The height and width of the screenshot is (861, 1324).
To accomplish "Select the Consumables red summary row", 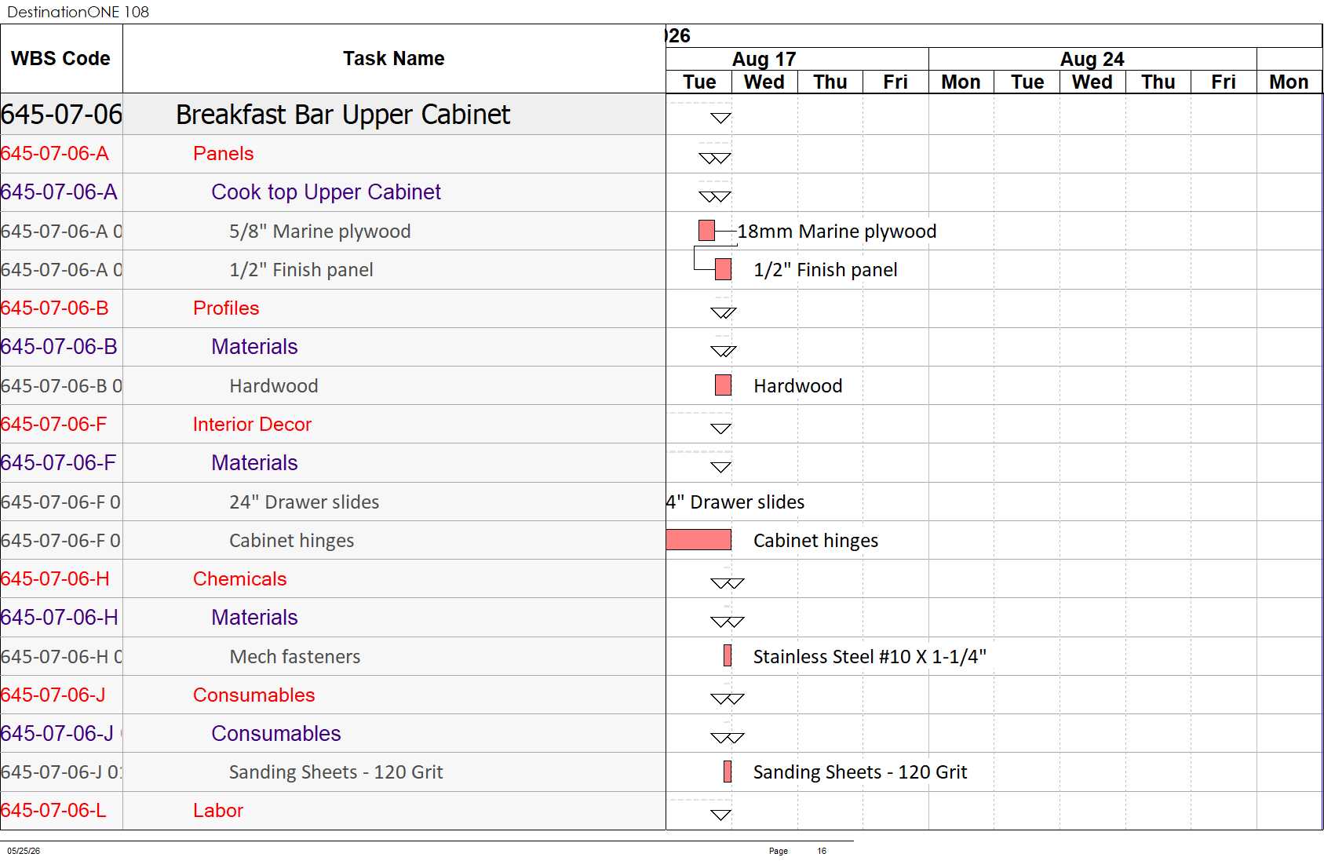I will tap(333, 695).
